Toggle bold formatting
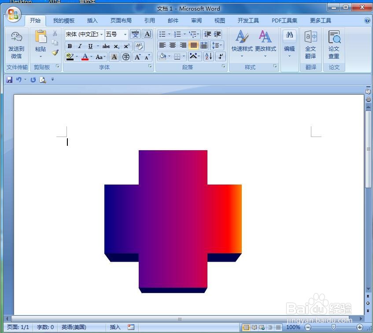This screenshot has width=373, height=333. (x=70, y=46)
